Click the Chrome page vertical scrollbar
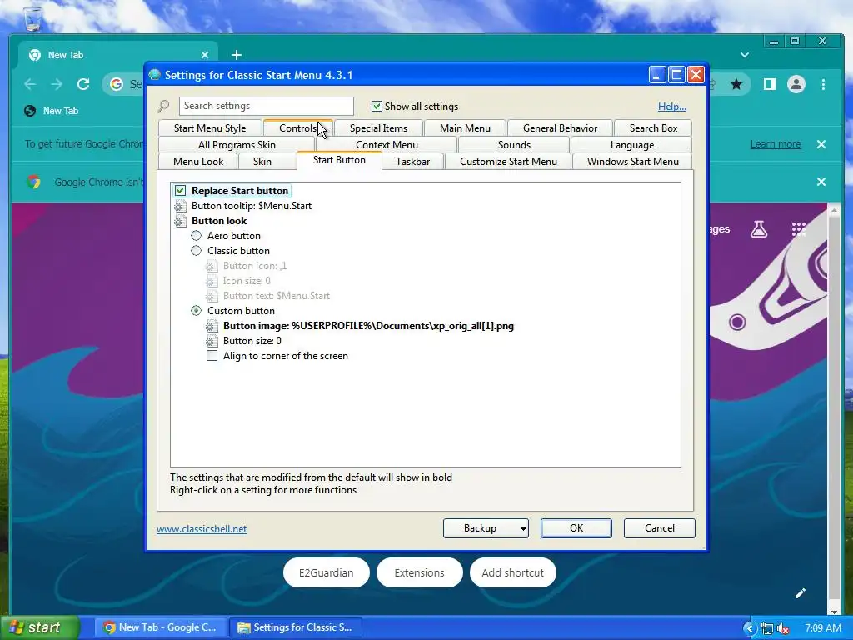Viewport: 853px width, 640px height. pos(833,408)
